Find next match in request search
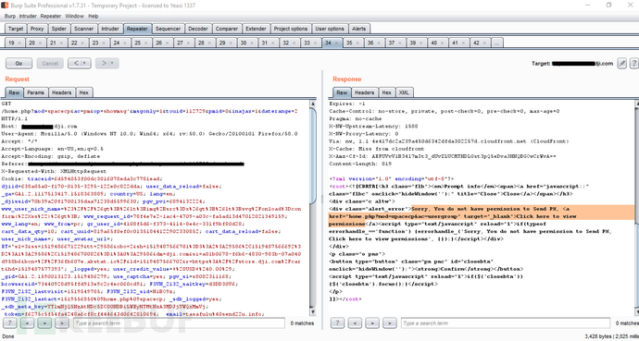639x341 pixels. 62,323
